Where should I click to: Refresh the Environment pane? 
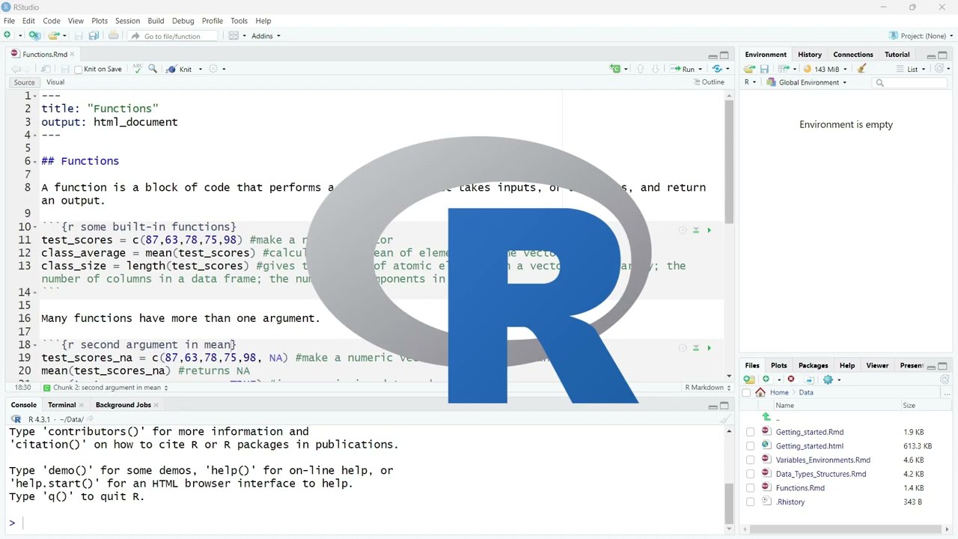[x=939, y=69]
